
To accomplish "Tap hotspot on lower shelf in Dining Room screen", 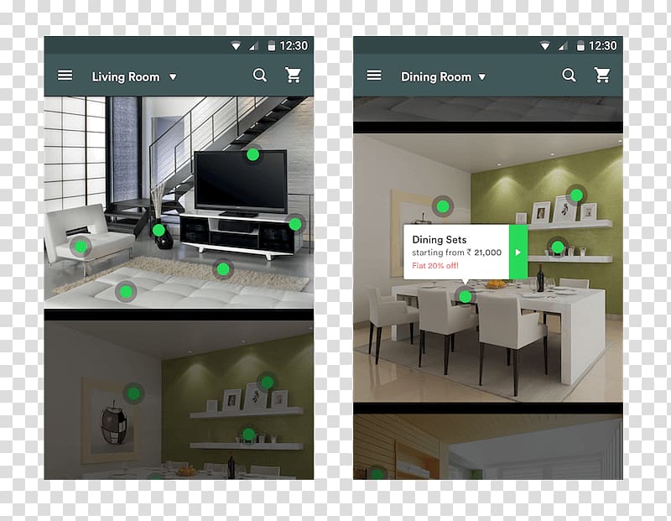I will point(558,247).
